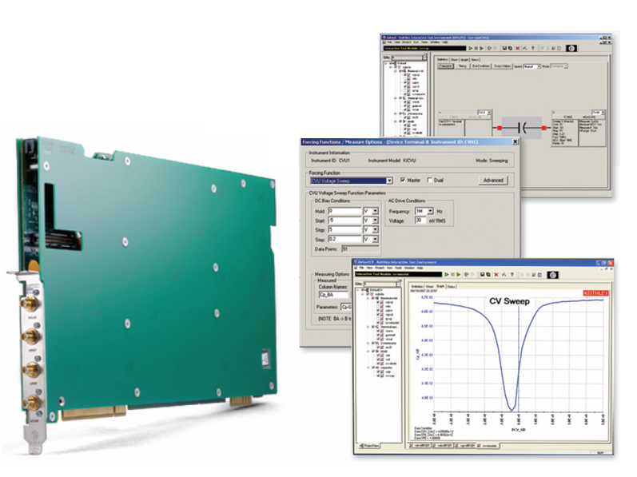Click the Advanced button
Image resolution: width=637 pixels, height=477 pixels.
point(492,181)
